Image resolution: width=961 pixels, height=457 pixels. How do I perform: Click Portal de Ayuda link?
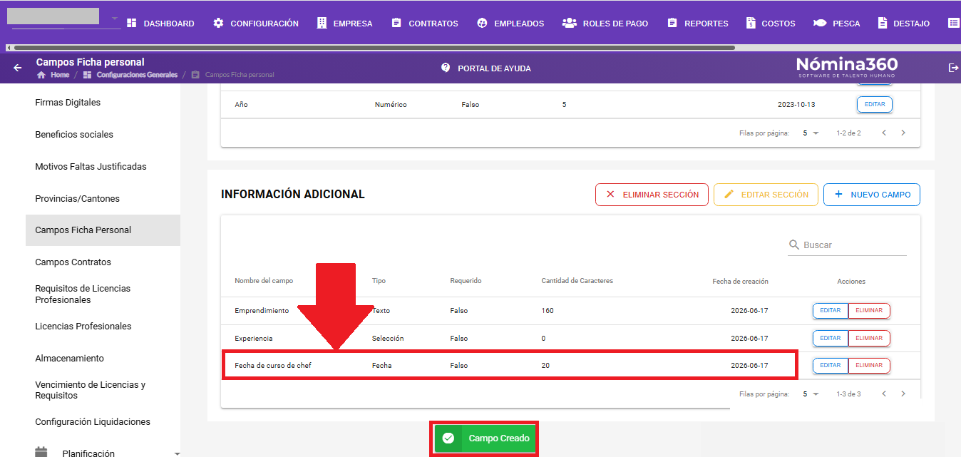(494, 68)
